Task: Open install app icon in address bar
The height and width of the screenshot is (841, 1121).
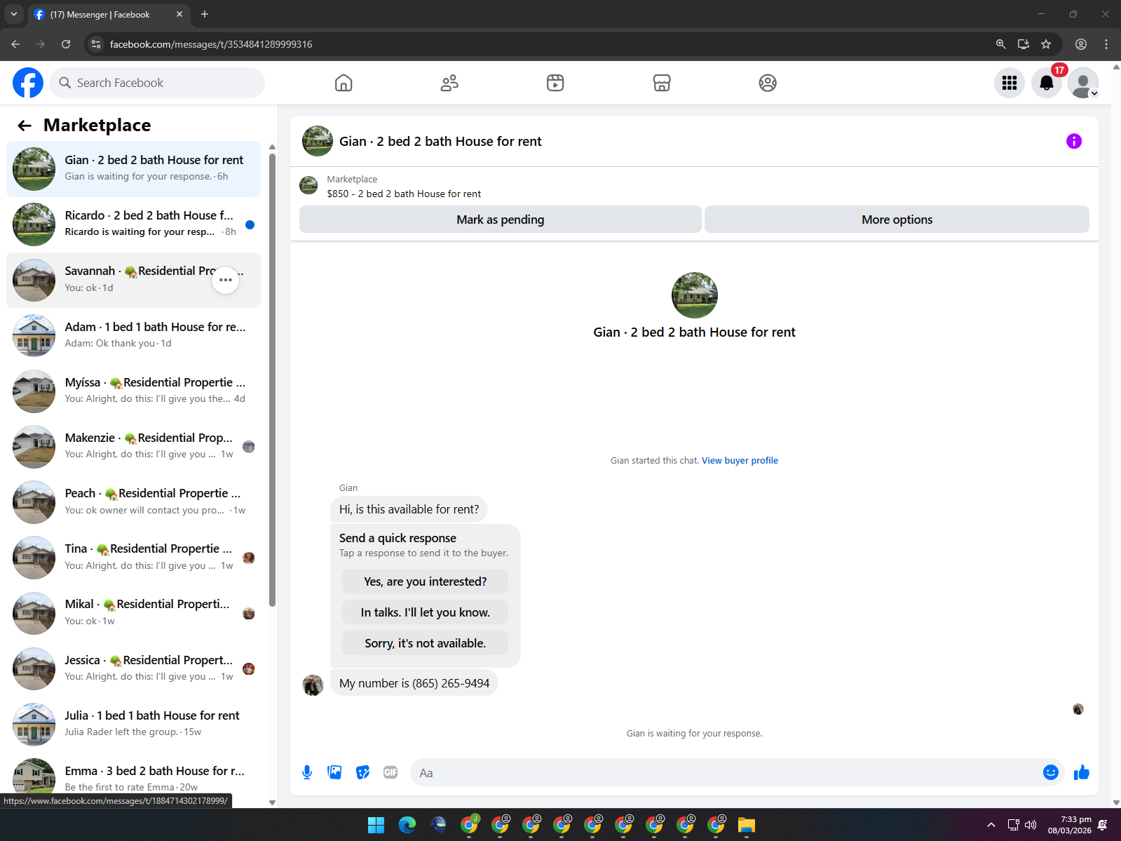Action: 1024,44
